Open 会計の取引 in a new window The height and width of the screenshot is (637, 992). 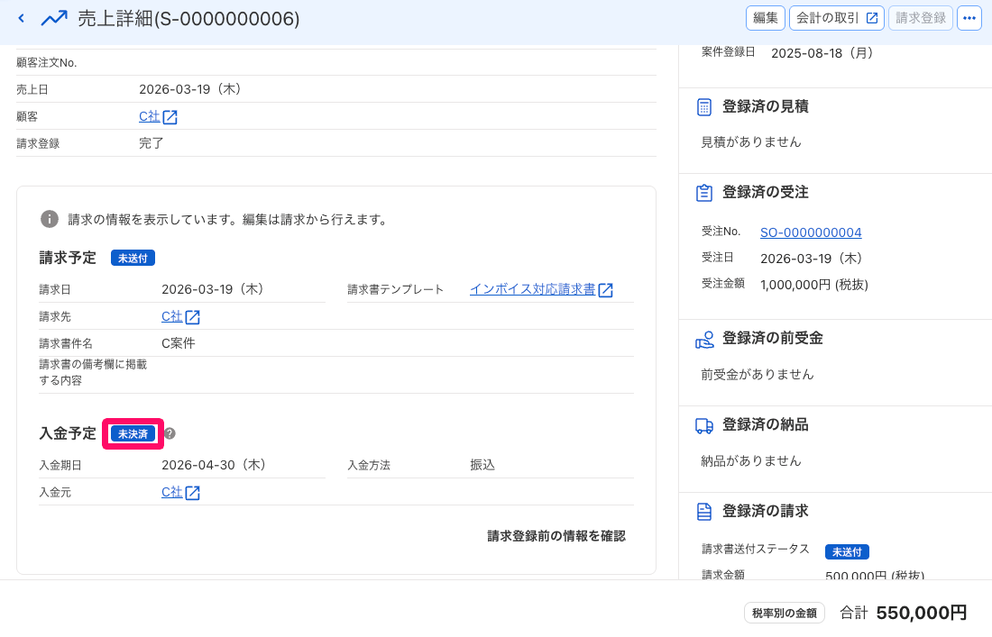pyautogui.click(x=837, y=18)
